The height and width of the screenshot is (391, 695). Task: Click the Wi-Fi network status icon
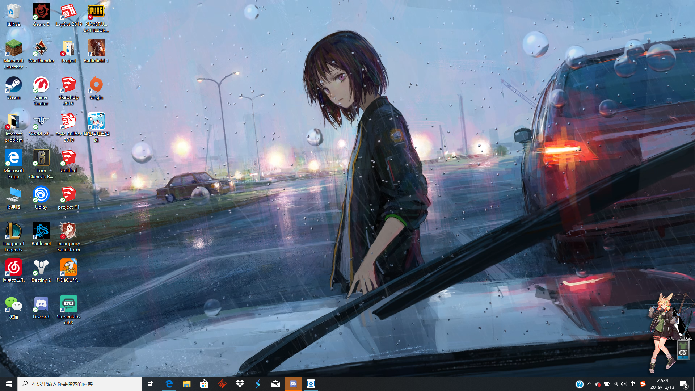pos(615,383)
